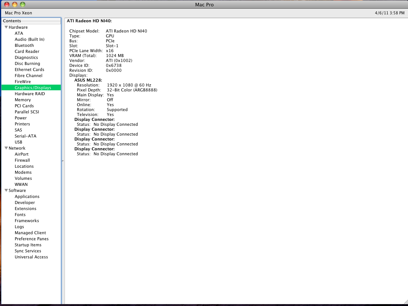Viewport: 408px width, 306px height.
Task: Click the Mac Pro Xeon label
Action: click(x=18, y=13)
